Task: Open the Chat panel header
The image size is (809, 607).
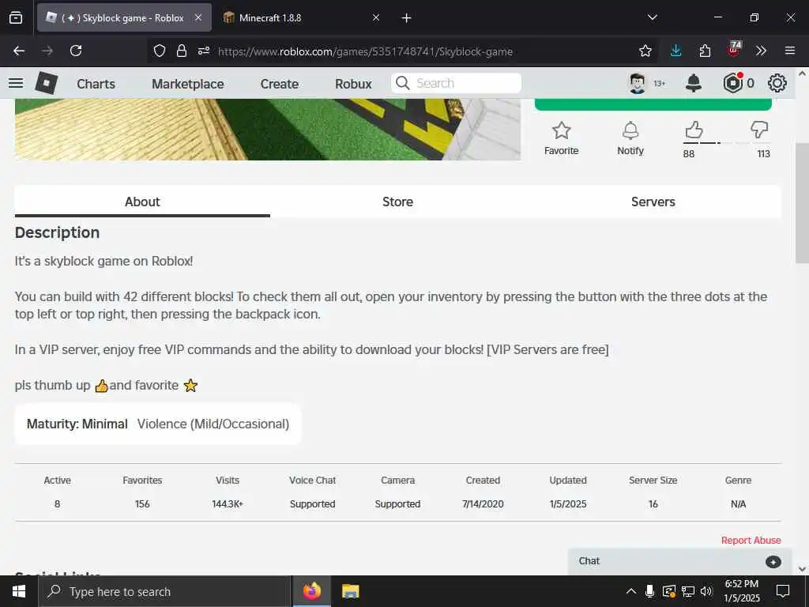Action: 679,562
